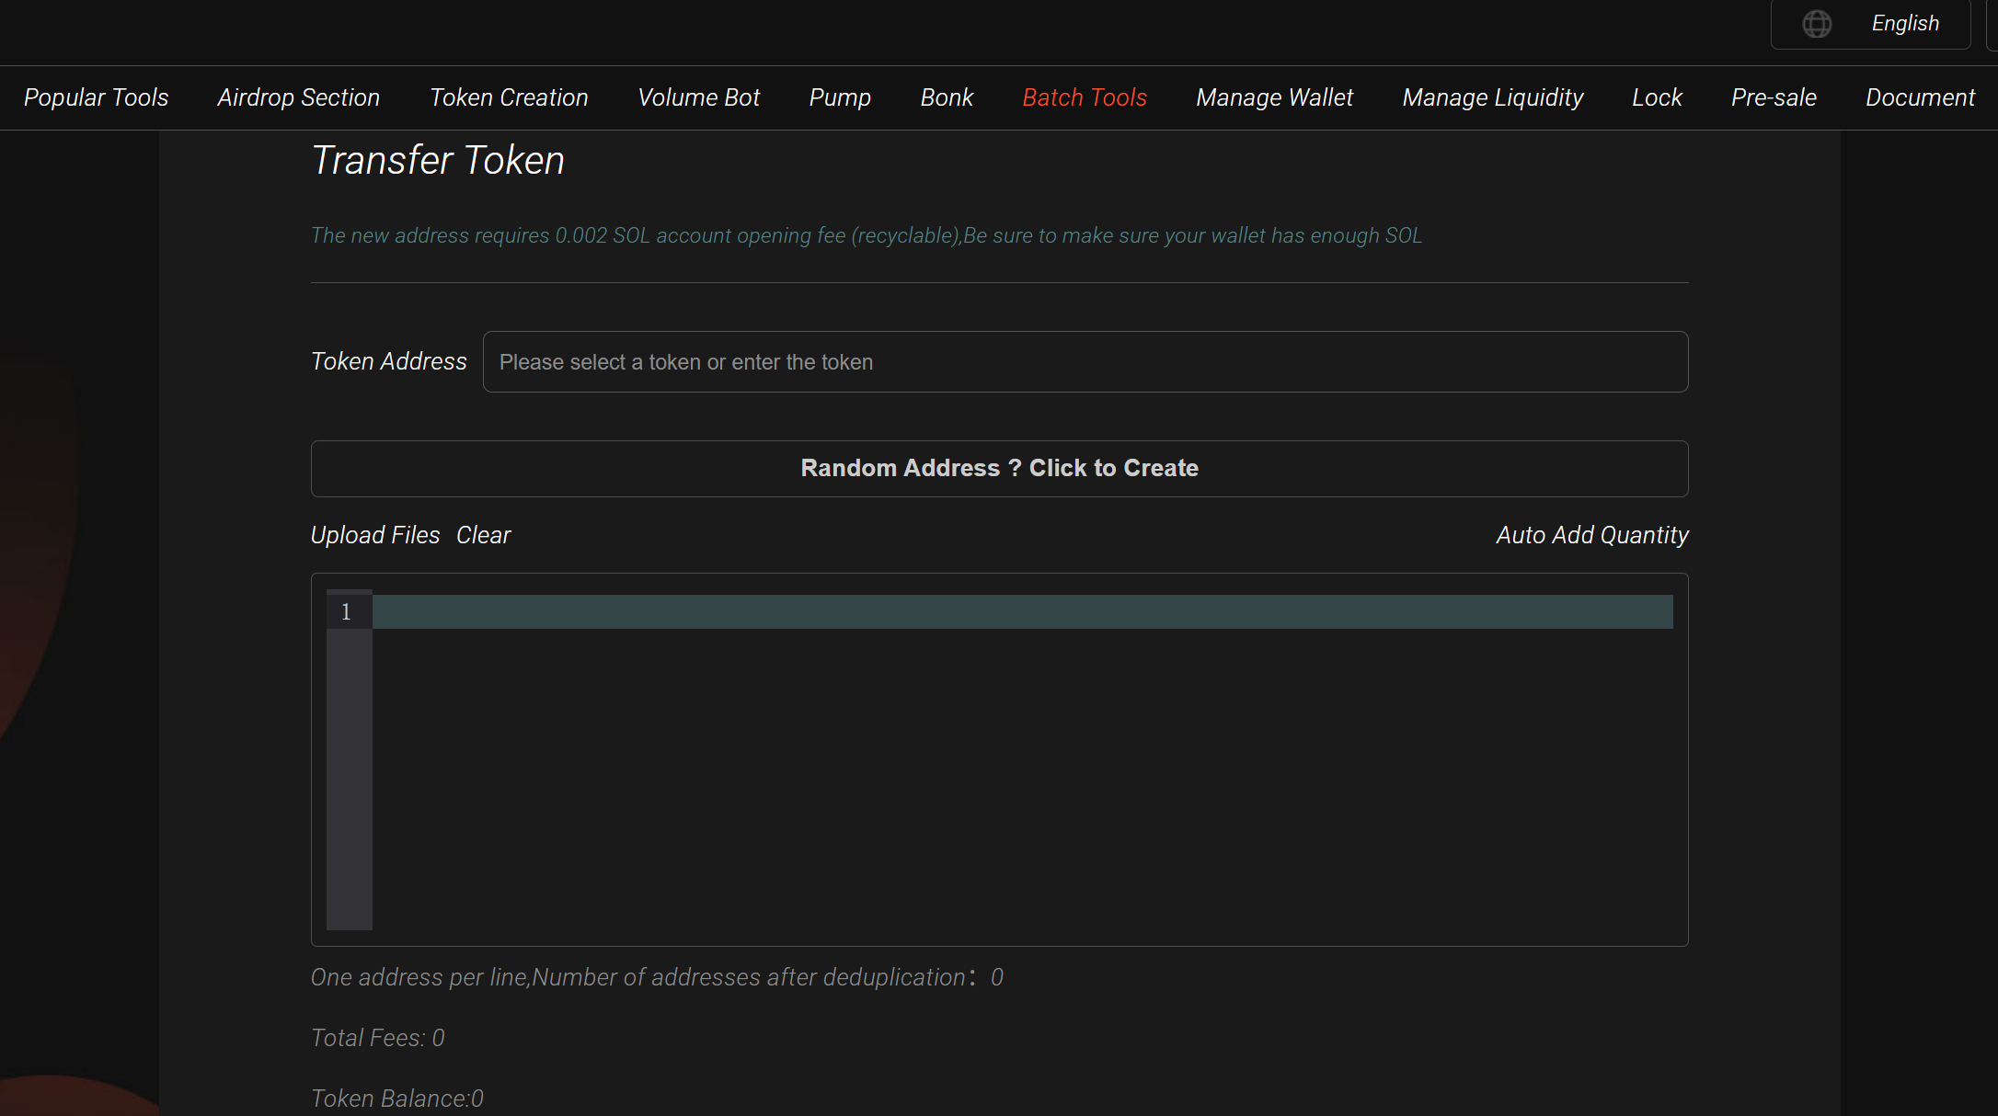
Task: Click Random Address Click to Create button
Action: point(999,469)
